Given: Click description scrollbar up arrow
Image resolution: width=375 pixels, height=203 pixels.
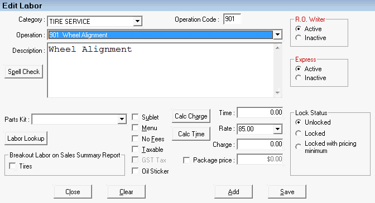Looking at the screenshot, I should [277, 48].
